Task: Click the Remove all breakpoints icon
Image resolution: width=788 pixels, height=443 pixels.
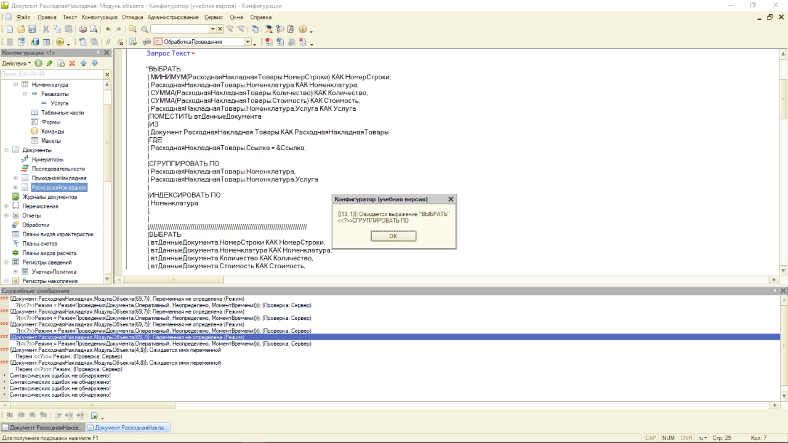Action: pyautogui.click(x=302, y=42)
